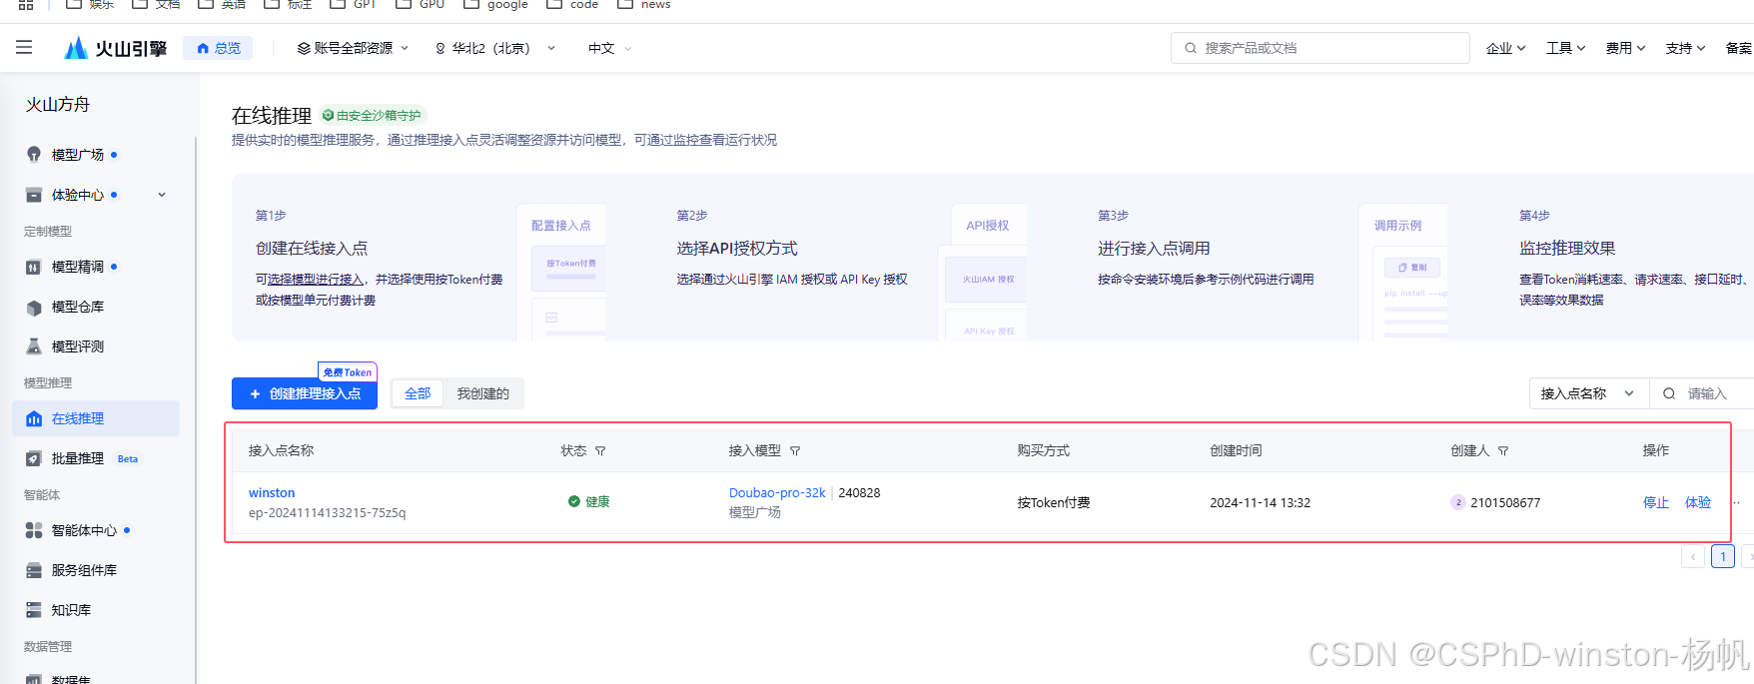Click the 接入点名称 column header
The image size is (1754, 684).
(x=281, y=451)
